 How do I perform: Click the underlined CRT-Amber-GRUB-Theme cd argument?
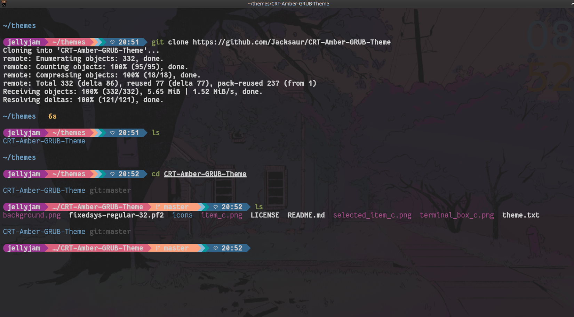pyautogui.click(x=205, y=174)
